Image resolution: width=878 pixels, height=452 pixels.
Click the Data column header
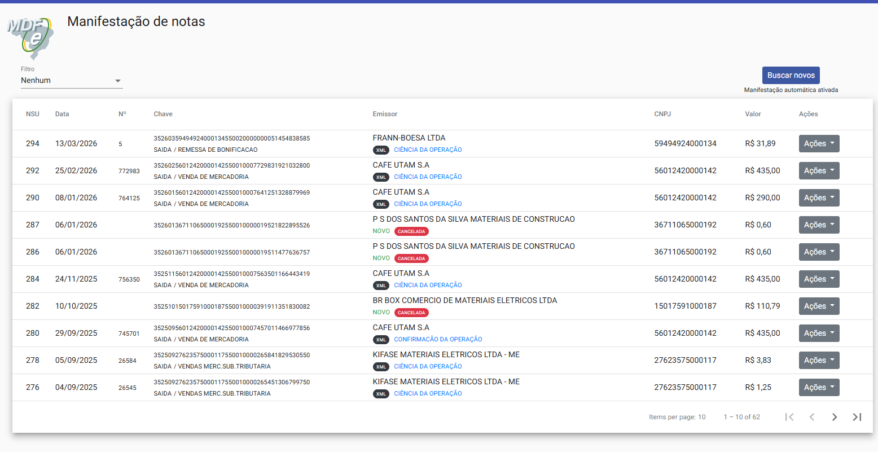pos(62,114)
